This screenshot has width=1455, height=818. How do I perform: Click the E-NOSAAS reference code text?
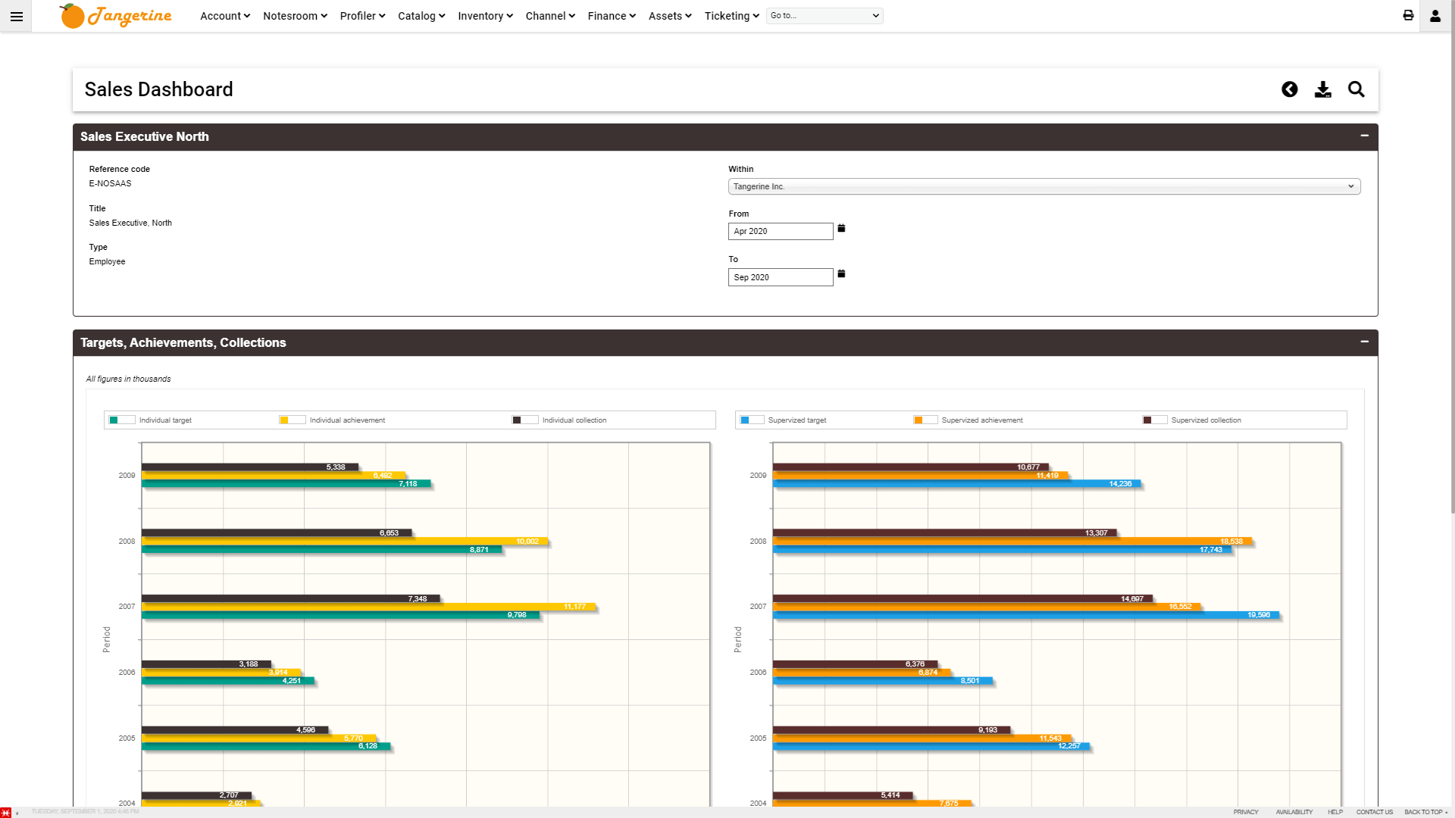point(110,183)
